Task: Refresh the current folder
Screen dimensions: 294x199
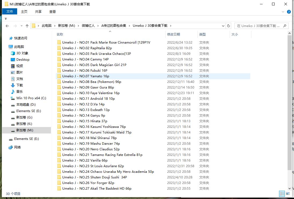Action: pyautogui.click(x=228, y=26)
